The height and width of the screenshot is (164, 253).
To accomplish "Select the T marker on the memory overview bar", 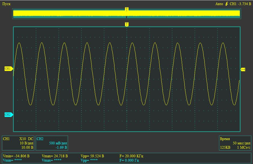I will point(127,9).
